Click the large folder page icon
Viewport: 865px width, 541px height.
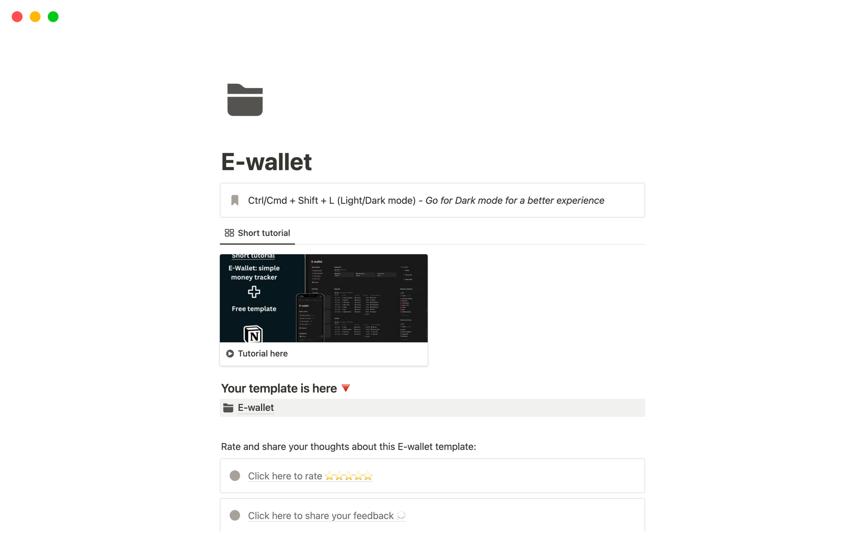[x=245, y=100]
